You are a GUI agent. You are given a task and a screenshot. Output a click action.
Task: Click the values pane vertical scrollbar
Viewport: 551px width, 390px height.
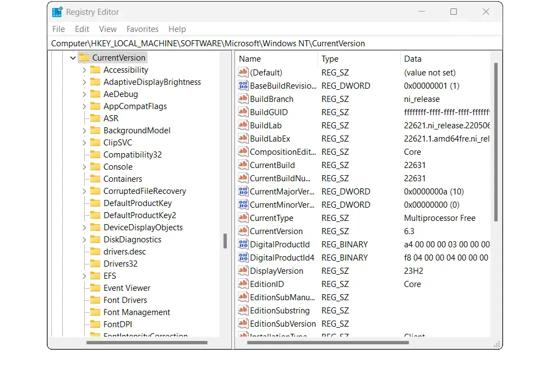point(496,142)
